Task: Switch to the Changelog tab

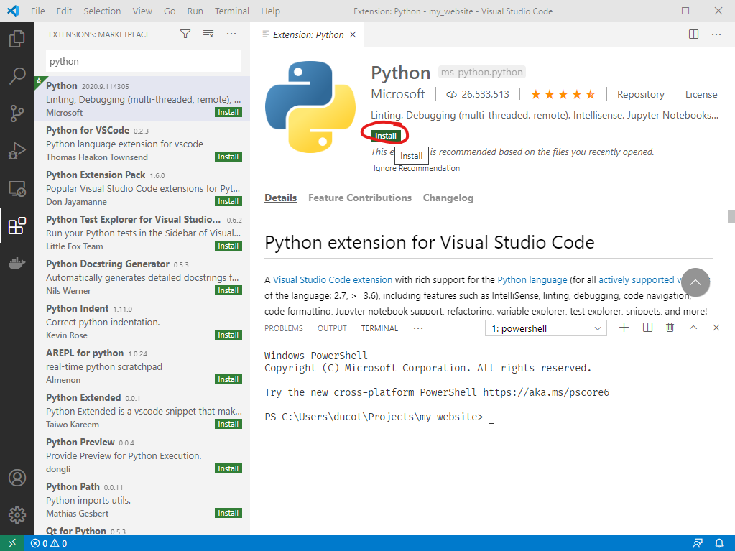Action: 448,198
